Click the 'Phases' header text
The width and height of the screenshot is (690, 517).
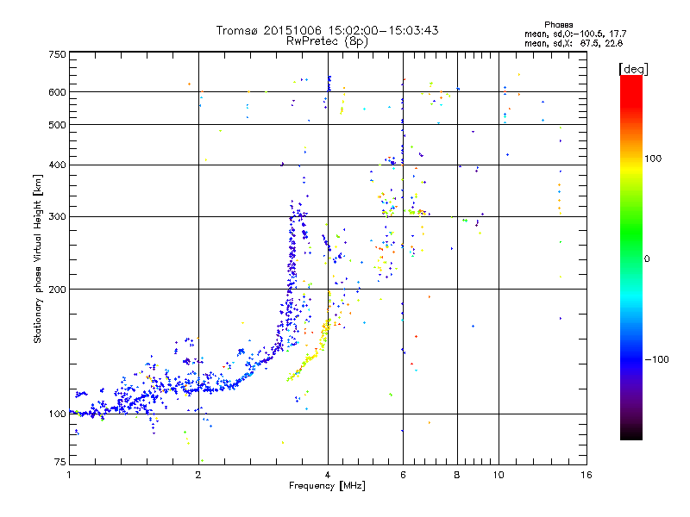[558, 25]
